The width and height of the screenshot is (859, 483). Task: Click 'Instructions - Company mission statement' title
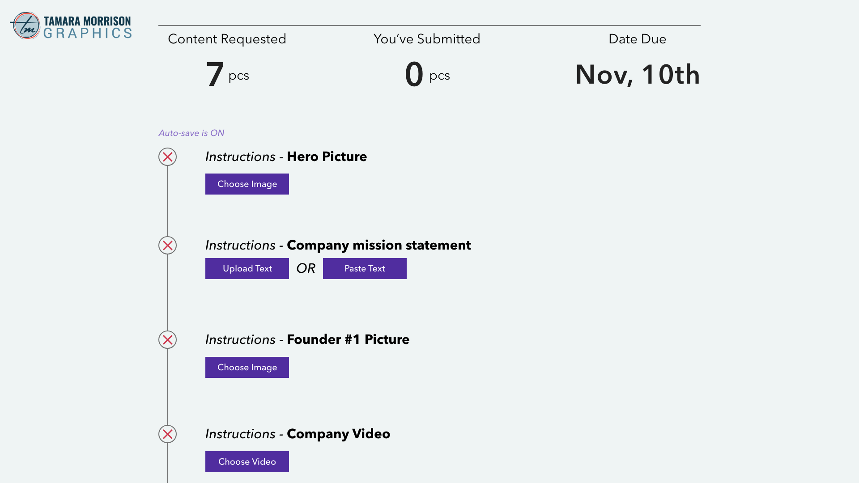tap(338, 246)
